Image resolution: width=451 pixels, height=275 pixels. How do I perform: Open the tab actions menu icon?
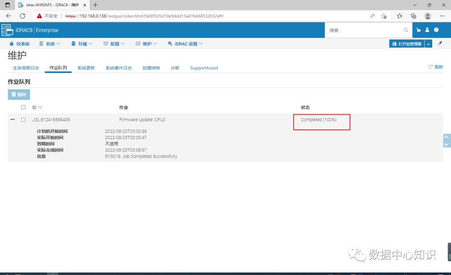point(8,5)
